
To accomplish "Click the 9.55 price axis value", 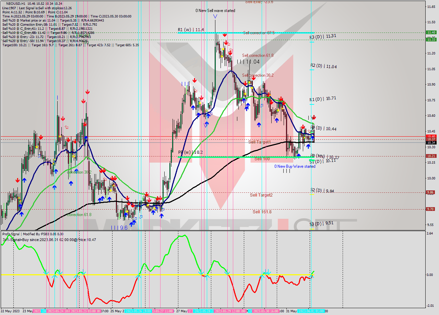I will pyautogui.click(x=431, y=225).
